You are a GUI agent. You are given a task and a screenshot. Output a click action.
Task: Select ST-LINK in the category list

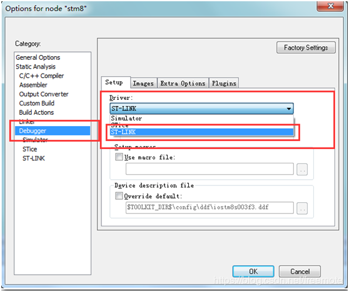pyautogui.click(x=34, y=158)
